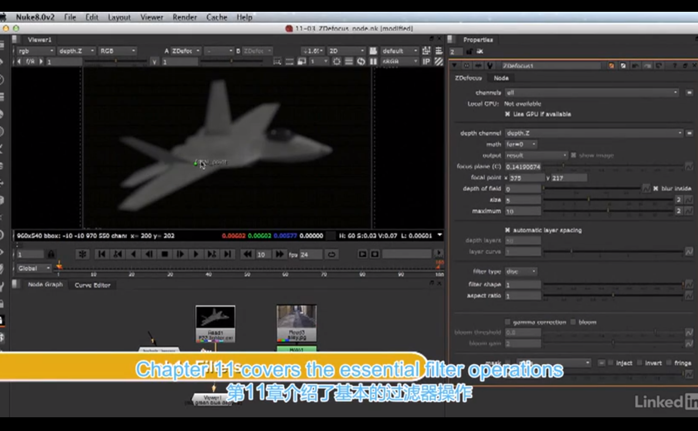Play the timeline forward
Viewport: 698px width, 431px height.
click(x=196, y=254)
